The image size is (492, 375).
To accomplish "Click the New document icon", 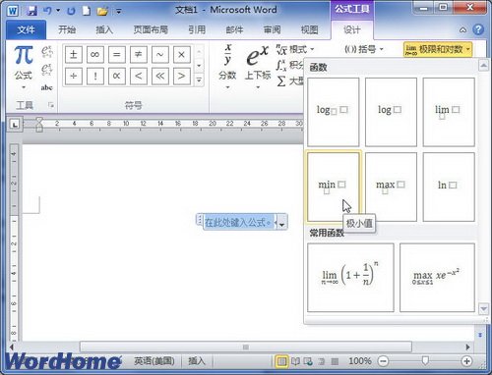I will click(x=87, y=11).
